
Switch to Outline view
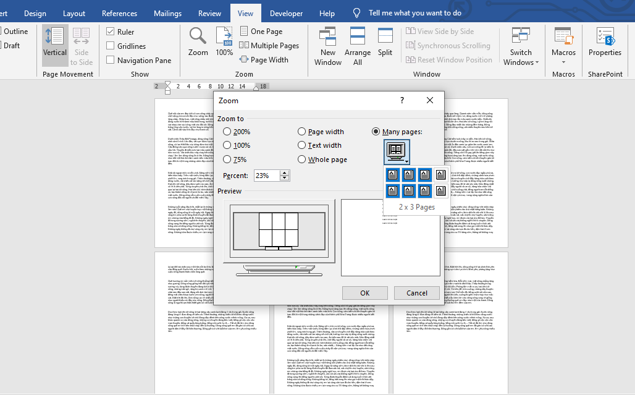click(x=15, y=31)
